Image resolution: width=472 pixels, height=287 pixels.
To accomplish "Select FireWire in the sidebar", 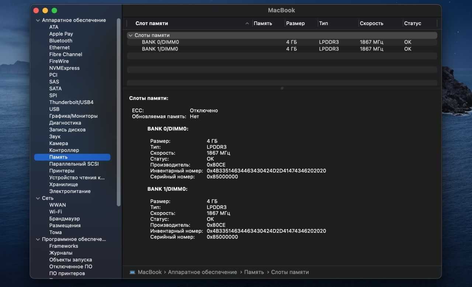I will coord(59,61).
